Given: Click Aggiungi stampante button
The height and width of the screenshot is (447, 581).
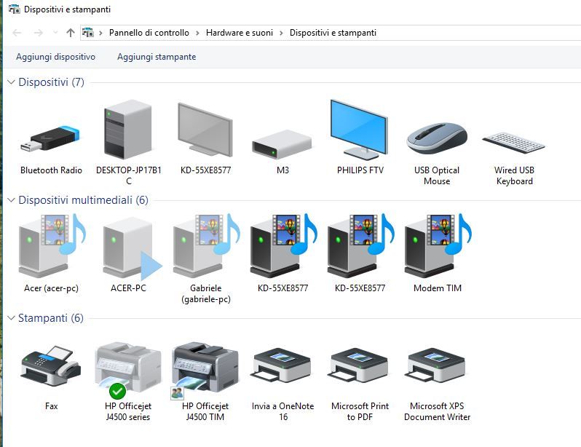Looking at the screenshot, I should pos(157,57).
